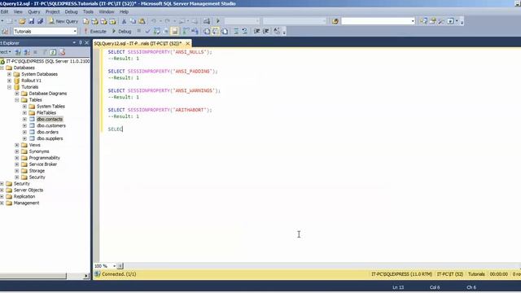Click the Start arrow on standard toolbar
521x293 pixels.
click(218, 21)
